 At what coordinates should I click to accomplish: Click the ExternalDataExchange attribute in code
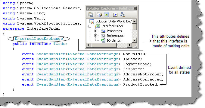(39, 39)
